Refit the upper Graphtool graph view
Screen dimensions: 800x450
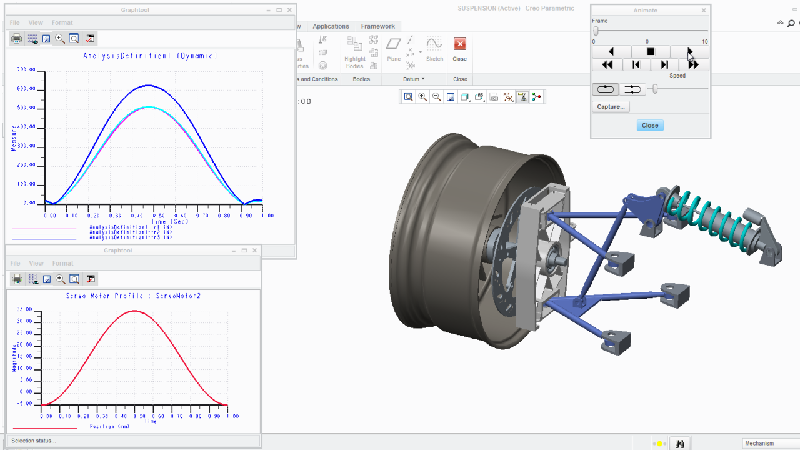click(x=74, y=39)
